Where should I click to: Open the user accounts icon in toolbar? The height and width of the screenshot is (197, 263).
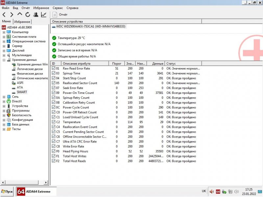pyautogui.click(x=36, y=14)
